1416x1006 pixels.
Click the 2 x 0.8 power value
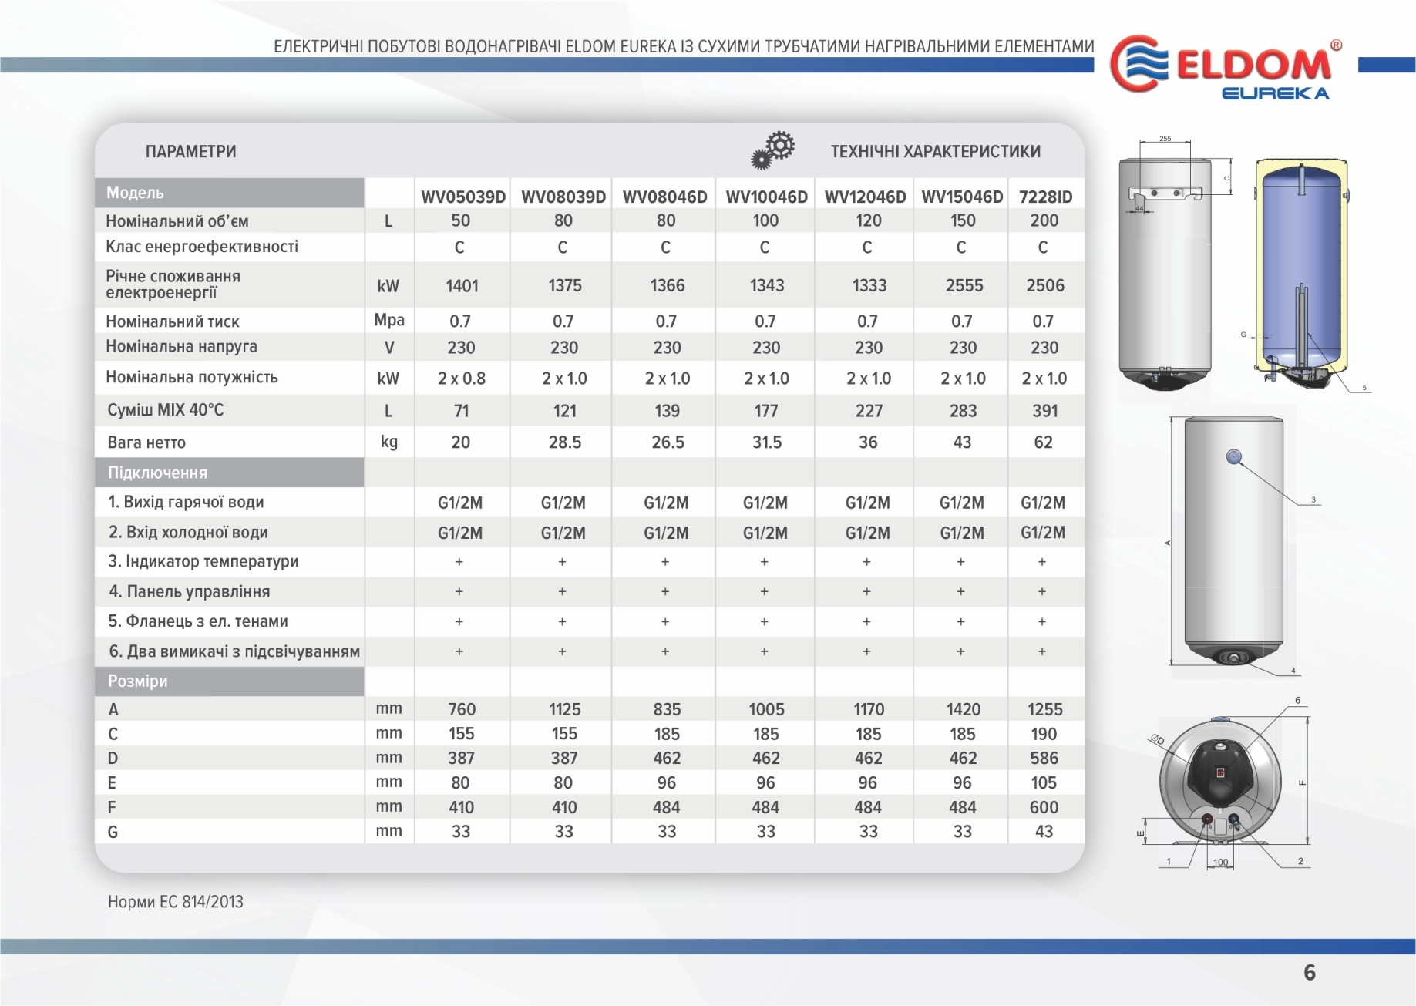click(462, 379)
